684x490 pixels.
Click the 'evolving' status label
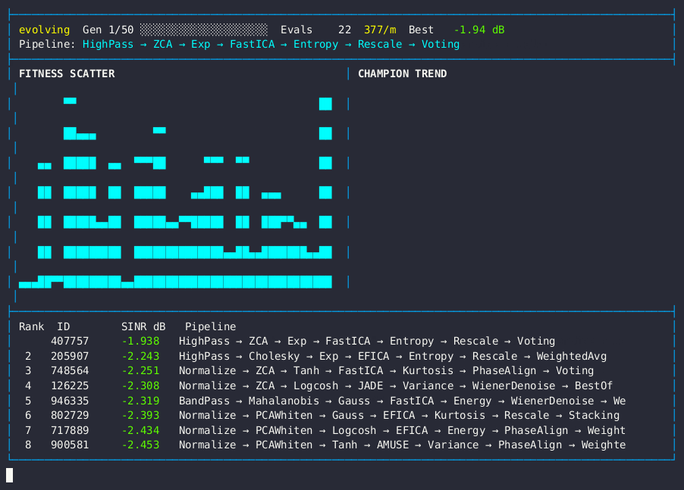tap(44, 30)
